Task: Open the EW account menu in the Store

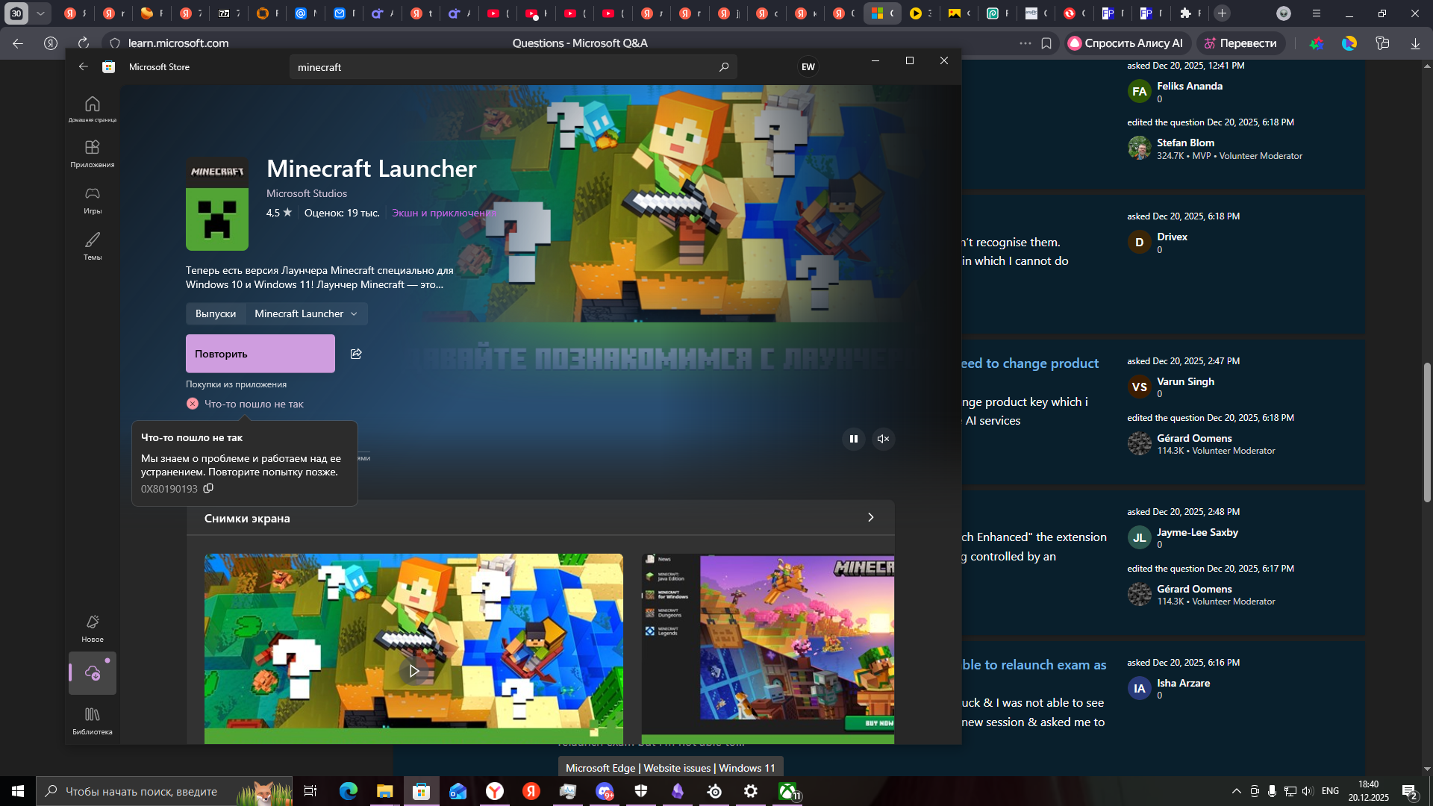Action: tap(808, 66)
